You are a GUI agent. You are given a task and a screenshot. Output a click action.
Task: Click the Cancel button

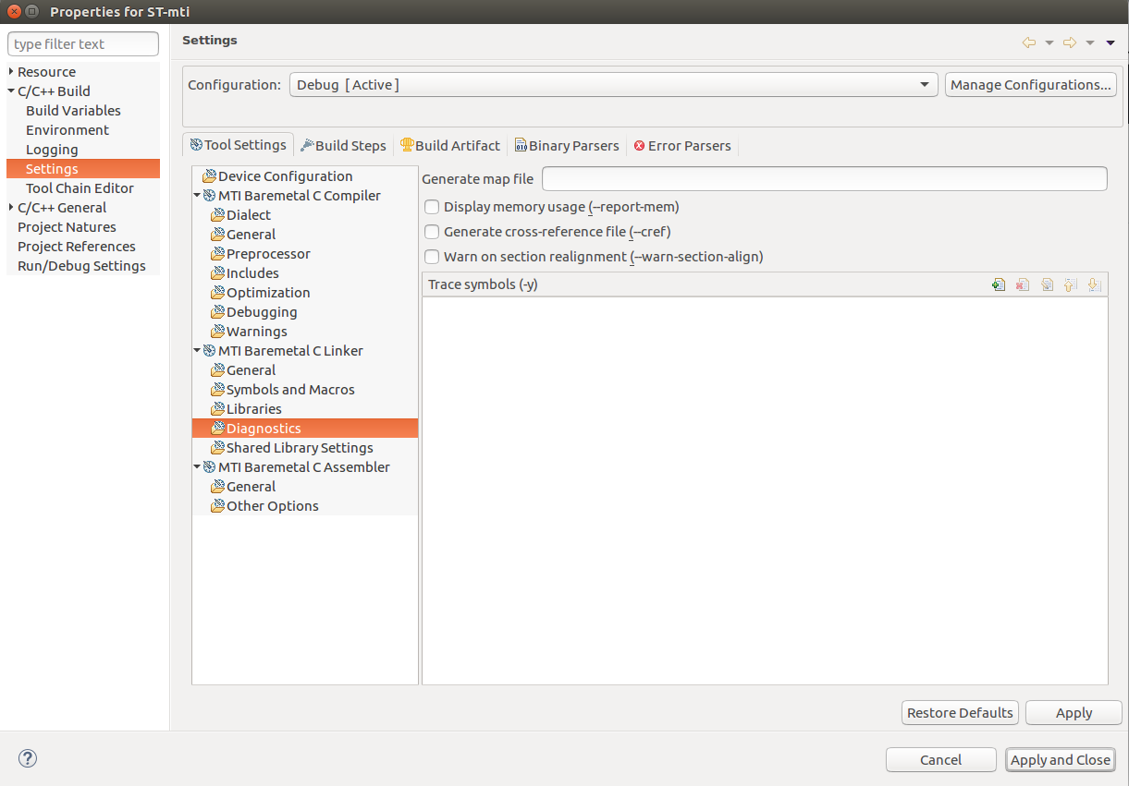940,760
